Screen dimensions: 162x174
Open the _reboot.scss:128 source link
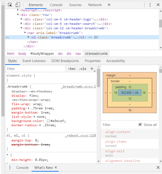81,135
